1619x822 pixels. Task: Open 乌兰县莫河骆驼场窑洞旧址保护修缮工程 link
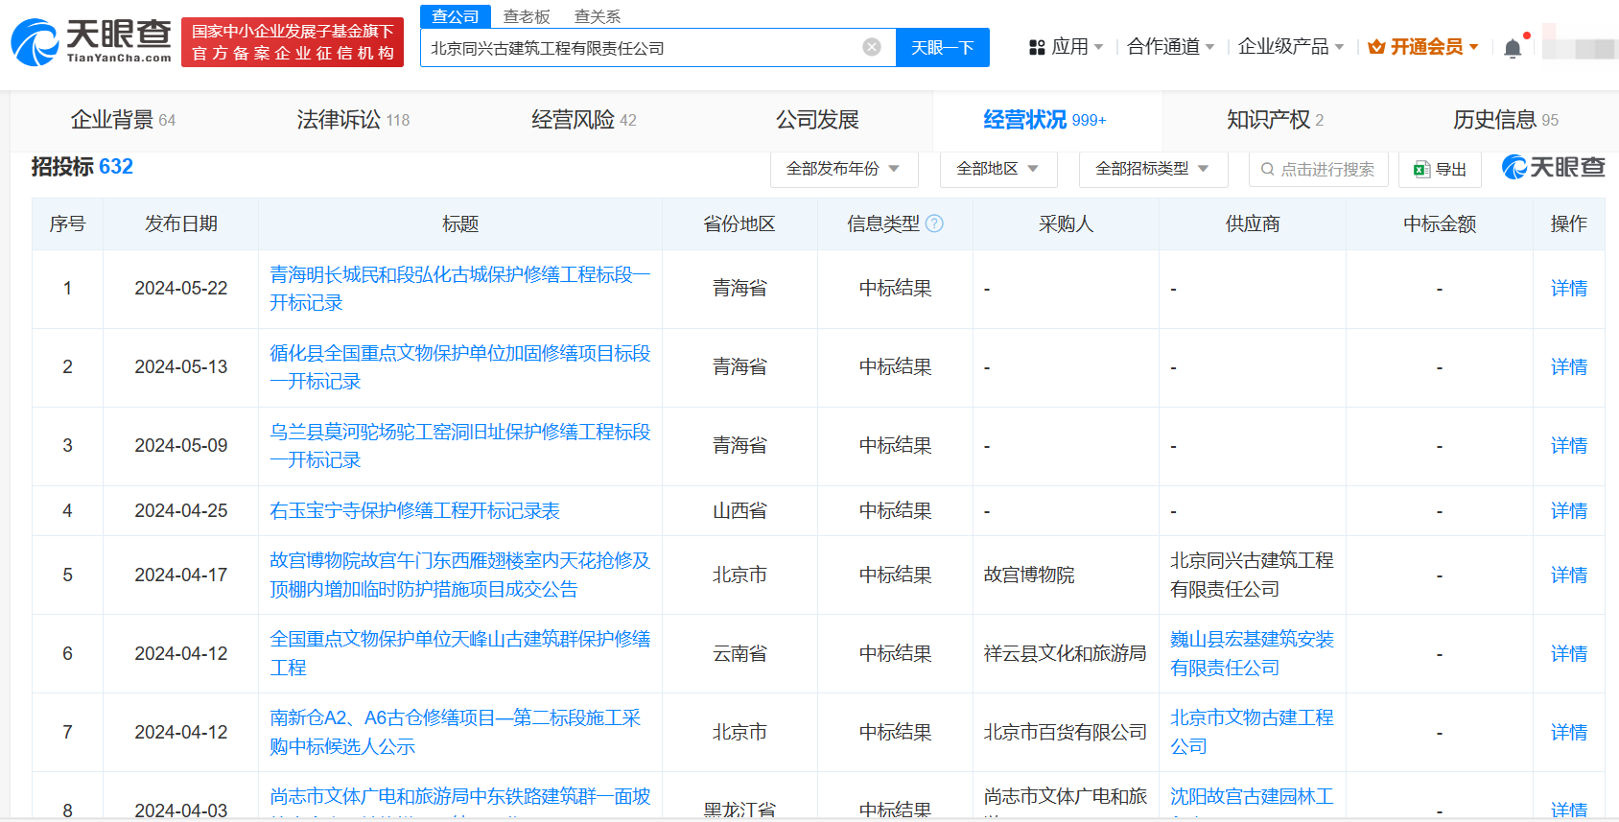click(x=460, y=446)
